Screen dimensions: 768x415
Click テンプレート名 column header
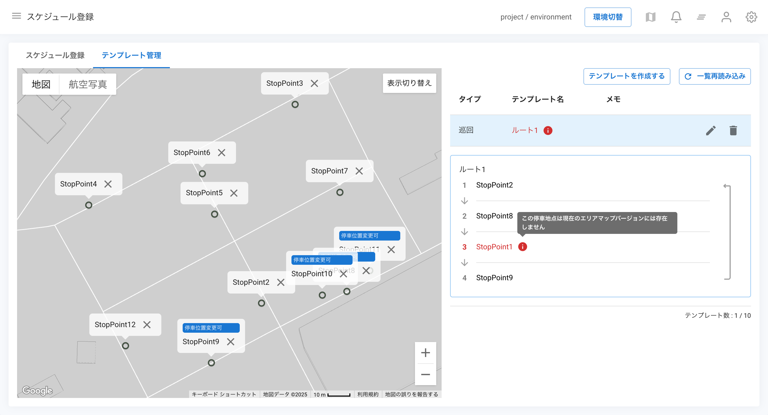click(x=538, y=99)
